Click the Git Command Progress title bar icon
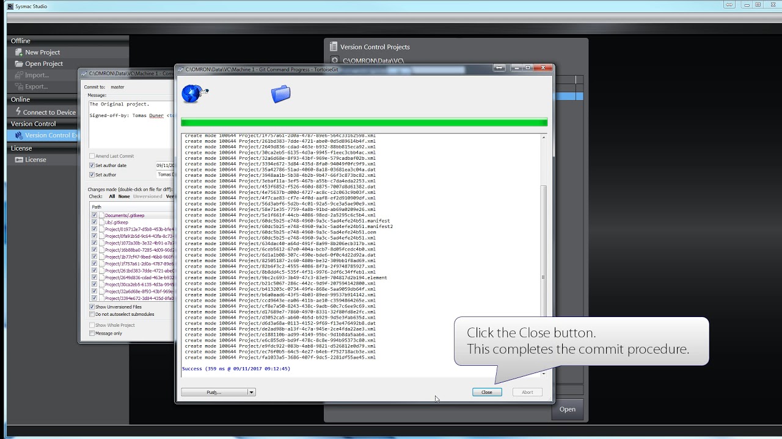Image resolution: width=782 pixels, height=439 pixels. tap(181, 70)
